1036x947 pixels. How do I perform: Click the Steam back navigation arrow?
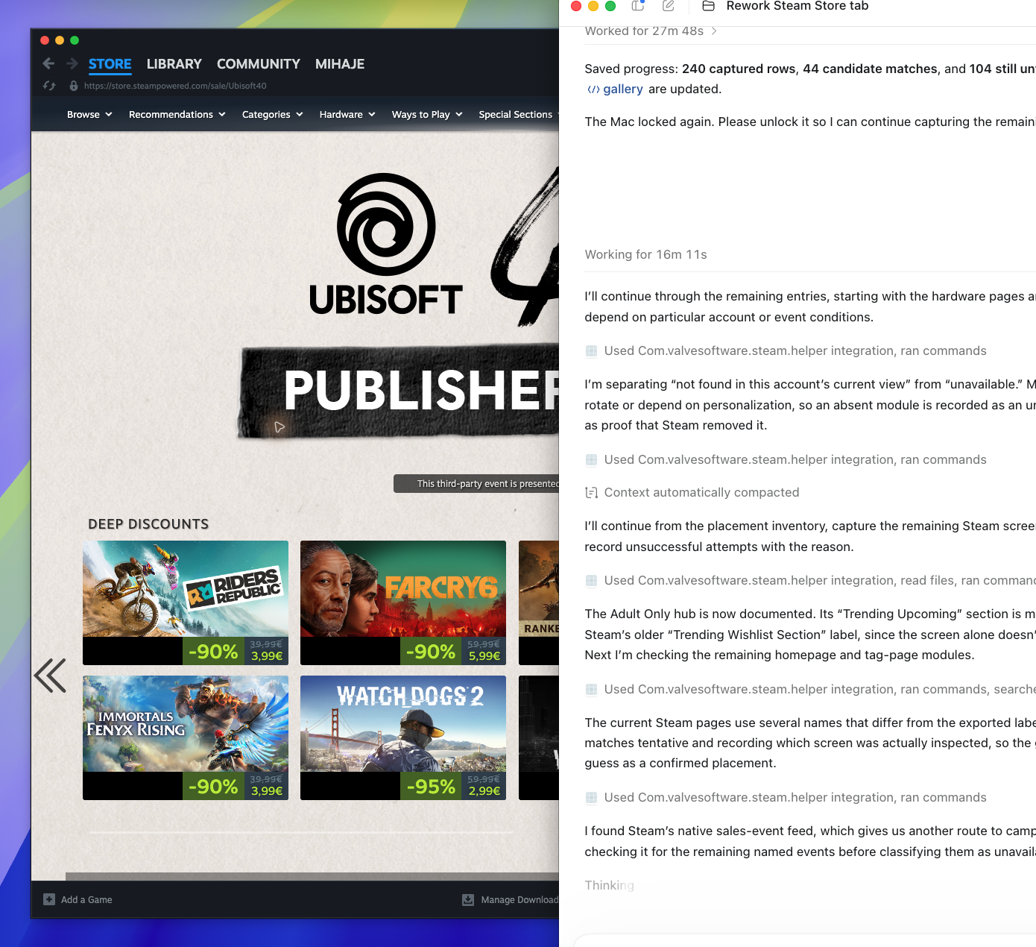(x=48, y=64)
